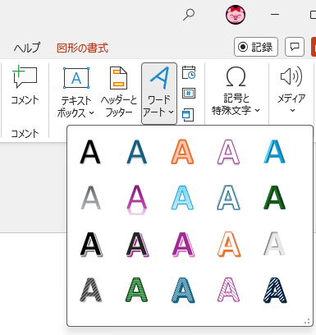
Task: Choose pink diagonal striped outline WordArt
Action: pos(228,290)
